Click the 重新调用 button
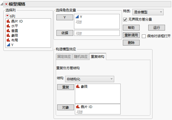 [x=131, y=35]
